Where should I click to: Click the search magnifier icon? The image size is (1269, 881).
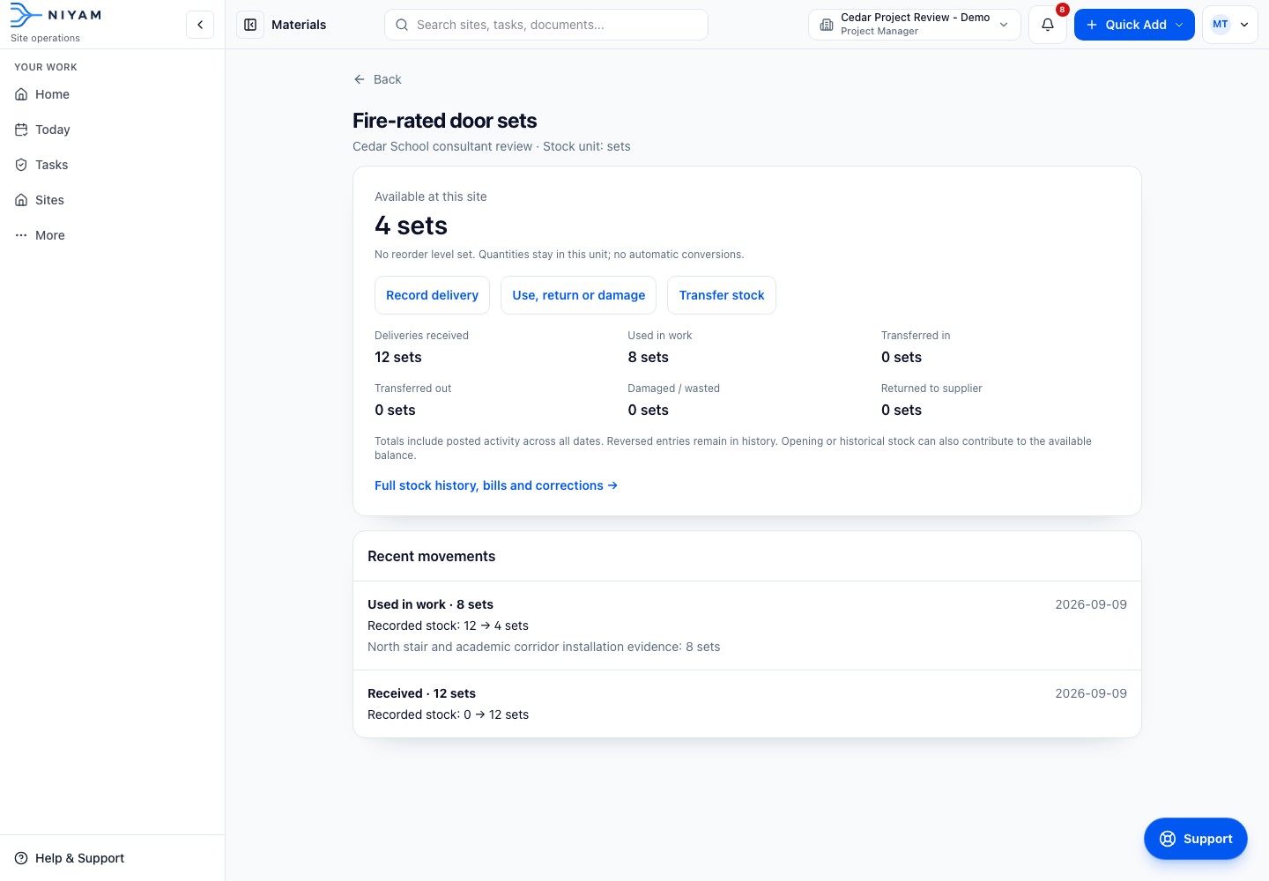tap(402, 25)
